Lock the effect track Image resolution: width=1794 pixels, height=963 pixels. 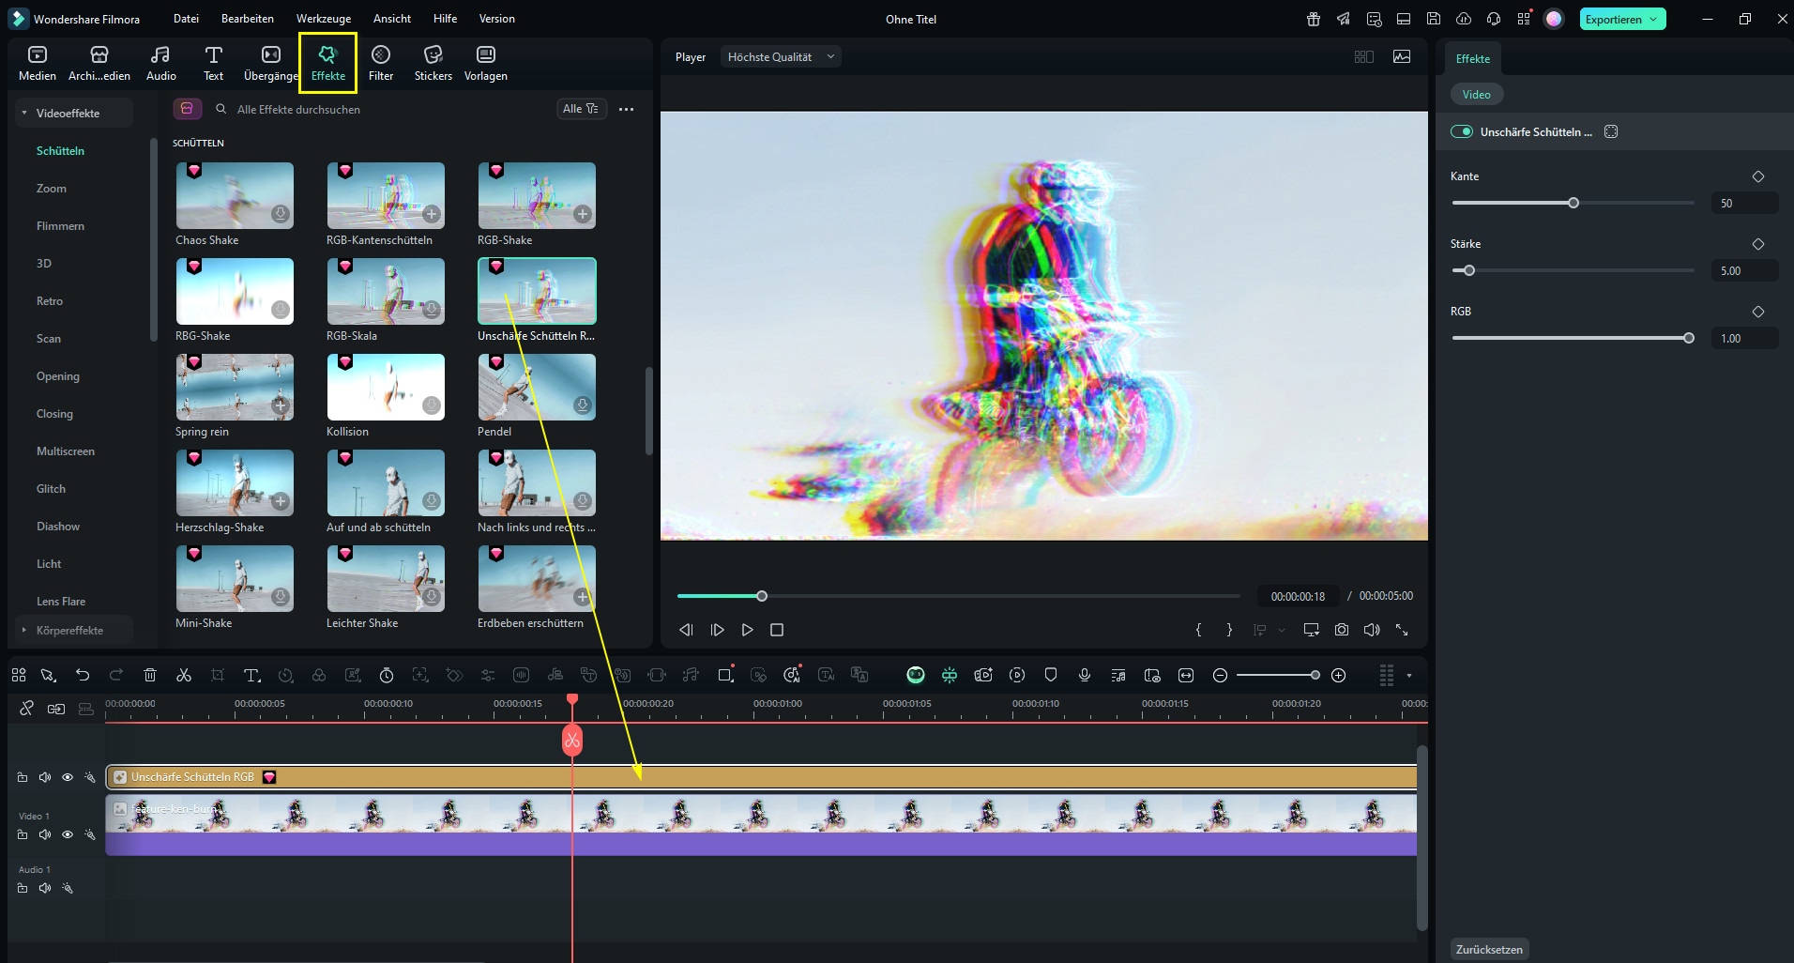[23, 777]
